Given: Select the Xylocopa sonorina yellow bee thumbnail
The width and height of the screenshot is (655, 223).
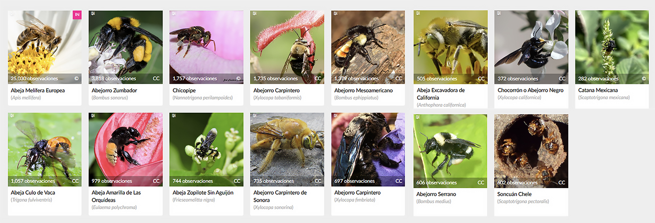Looking at the screenshot, I should 287,150.
